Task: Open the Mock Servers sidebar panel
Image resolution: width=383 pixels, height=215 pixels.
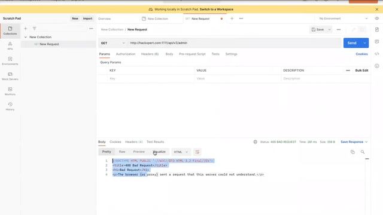Action: 10,76
